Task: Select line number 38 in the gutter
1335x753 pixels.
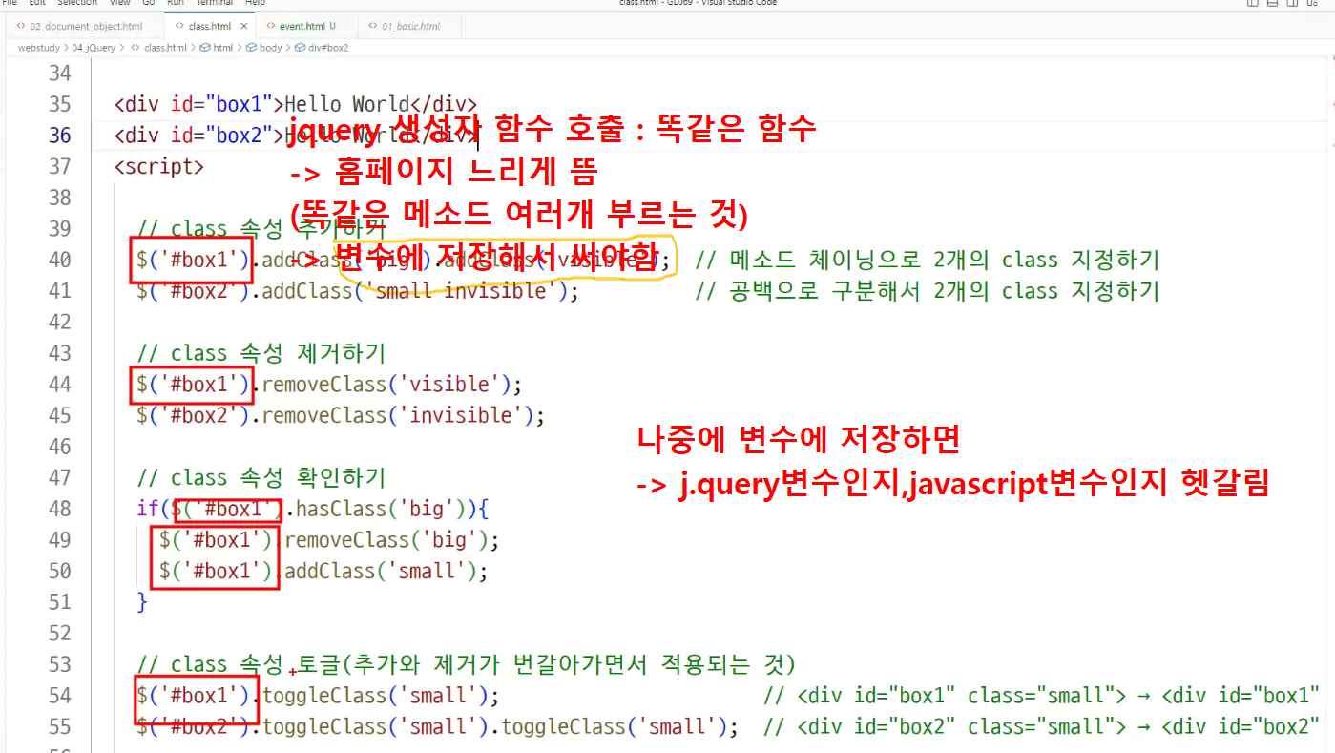Action: point(59,199)
